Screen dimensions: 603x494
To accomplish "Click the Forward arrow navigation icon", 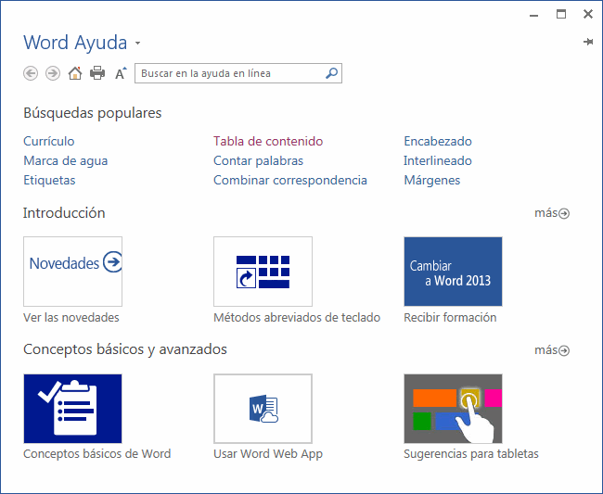I will (x=53, y=73).
